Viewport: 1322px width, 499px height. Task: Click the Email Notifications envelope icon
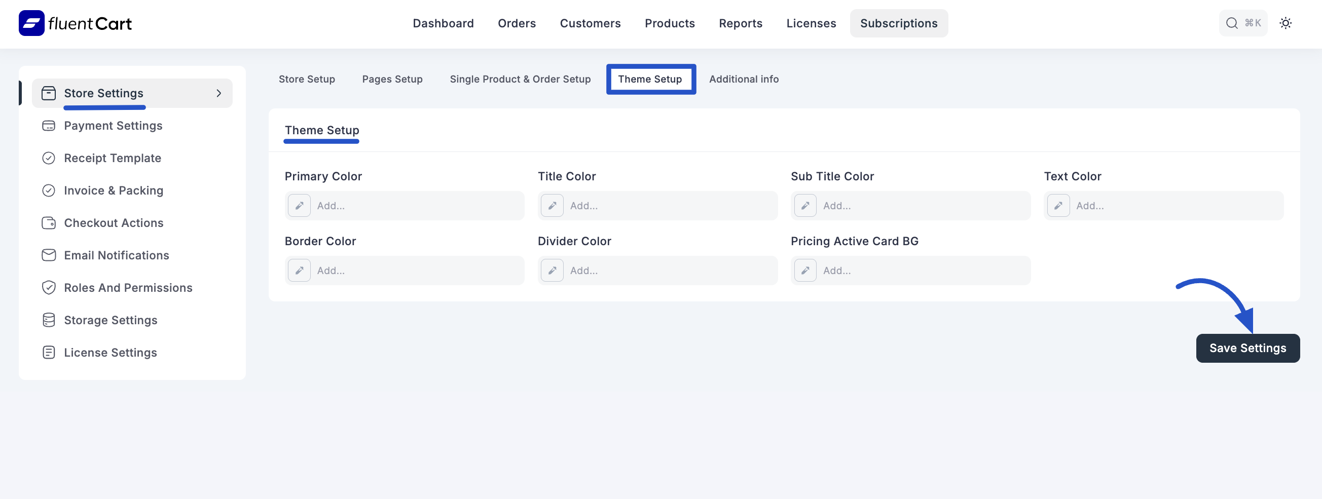[x=48, y=255]
